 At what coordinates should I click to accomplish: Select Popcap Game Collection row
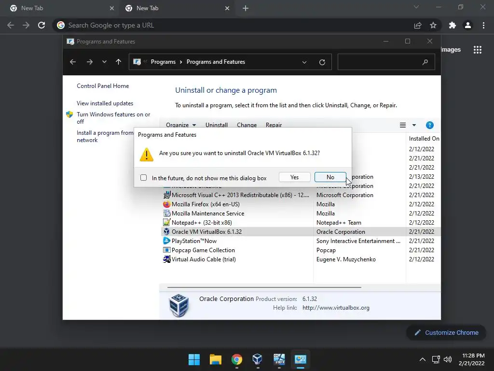301,250
